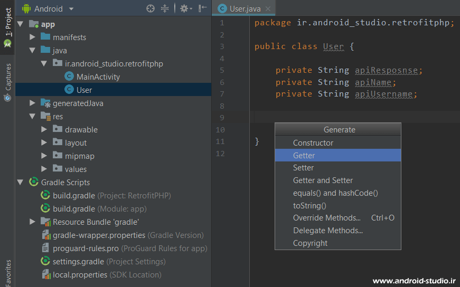
Task: Click the generatedJava folder icon
Action: coord(45,103)
